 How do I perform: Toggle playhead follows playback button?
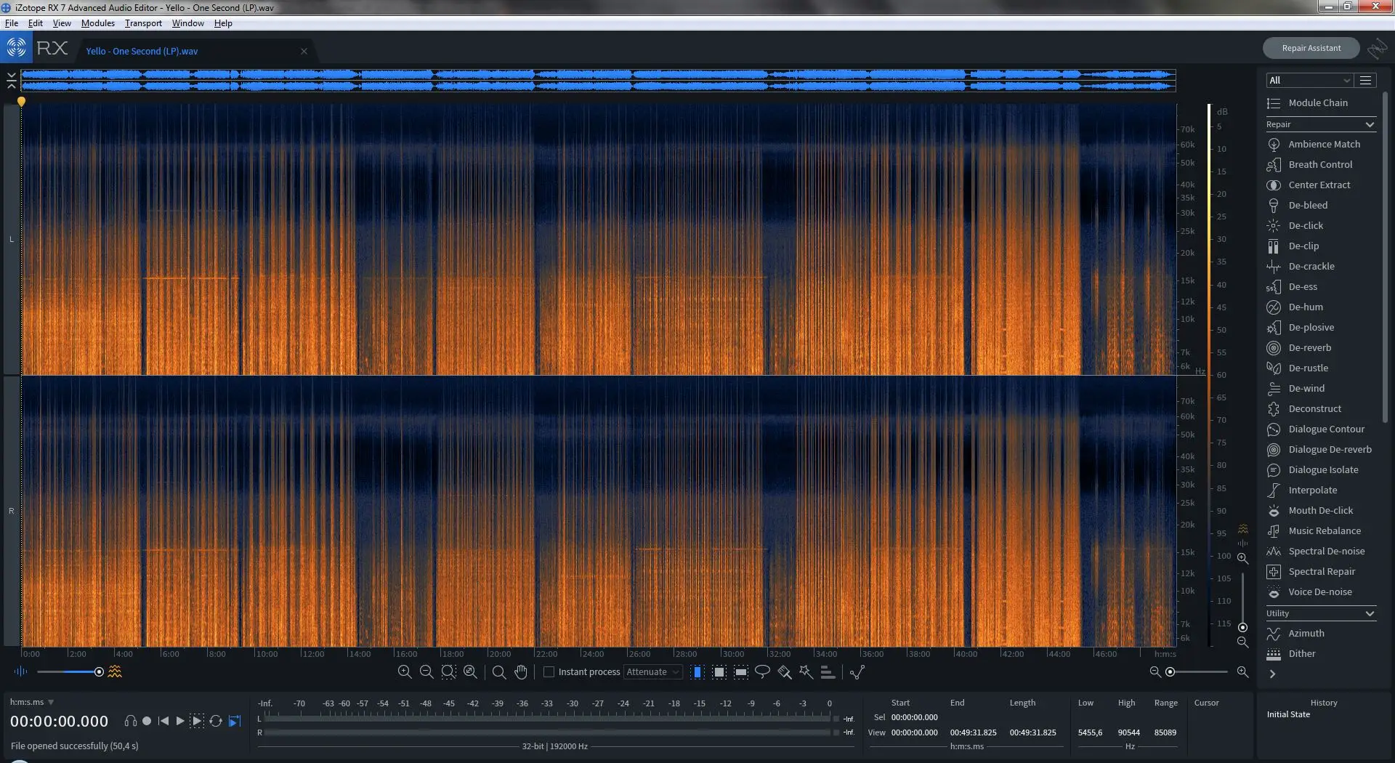[x=235, y=721]
